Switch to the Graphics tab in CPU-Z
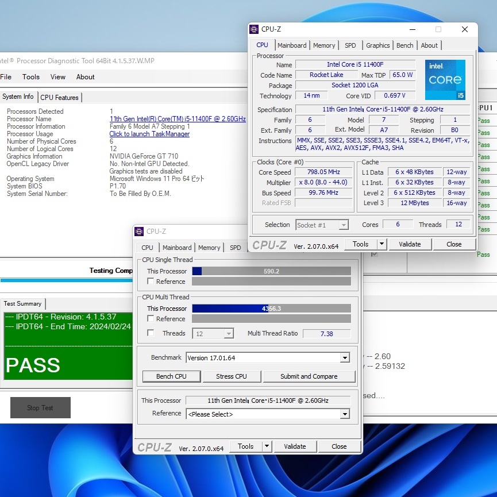Screen dimensions: 497x497 (x=377, y=45)
